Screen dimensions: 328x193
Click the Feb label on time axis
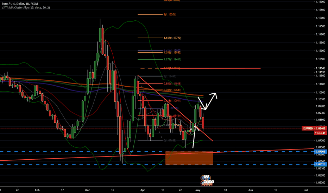[x=37, y=190]
